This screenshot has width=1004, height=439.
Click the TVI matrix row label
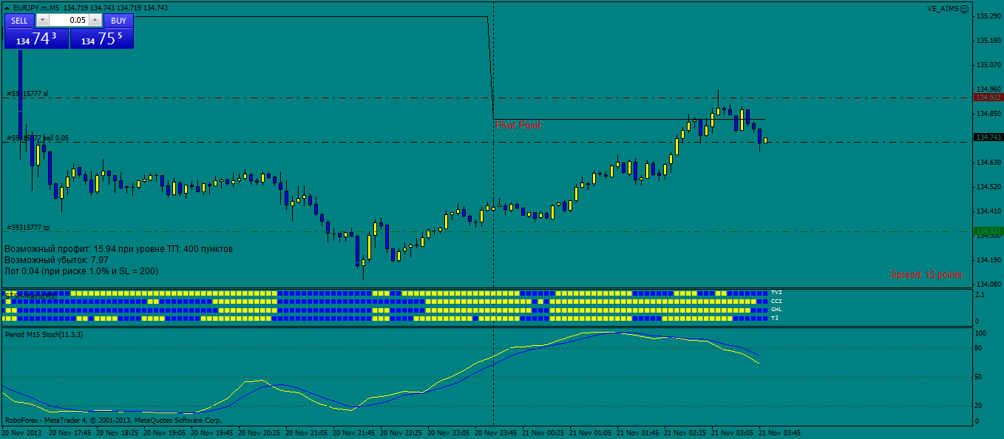click(x=776, y=293)
